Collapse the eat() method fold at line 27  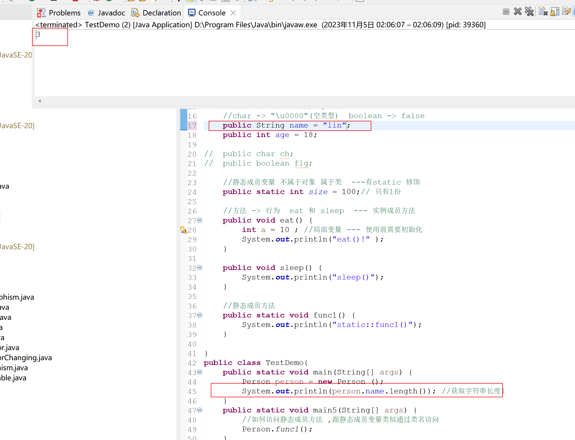[200, 220]
